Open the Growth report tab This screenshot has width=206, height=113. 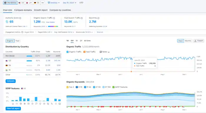coord(41,10)
